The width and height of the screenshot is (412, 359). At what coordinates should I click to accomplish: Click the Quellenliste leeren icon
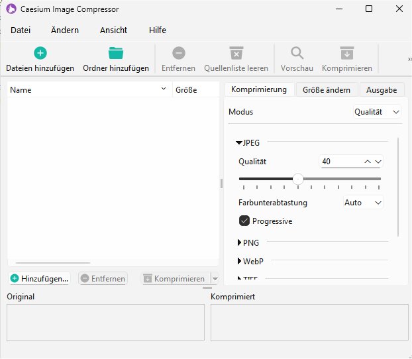(236, 54)
